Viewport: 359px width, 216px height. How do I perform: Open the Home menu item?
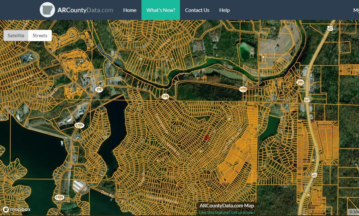click(x=130, y=10)
